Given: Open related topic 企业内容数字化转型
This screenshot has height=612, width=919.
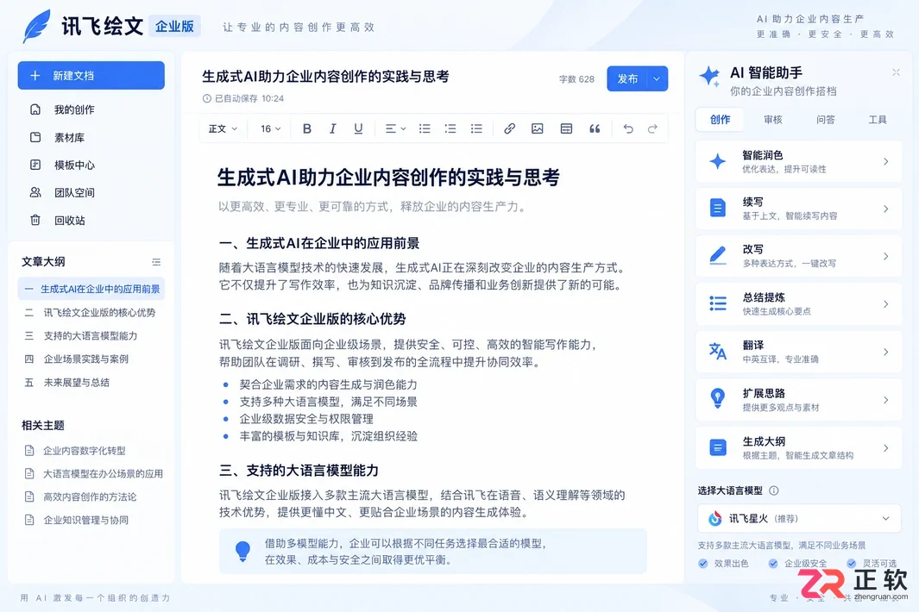Looking at the screenshot, I should 84,450.
